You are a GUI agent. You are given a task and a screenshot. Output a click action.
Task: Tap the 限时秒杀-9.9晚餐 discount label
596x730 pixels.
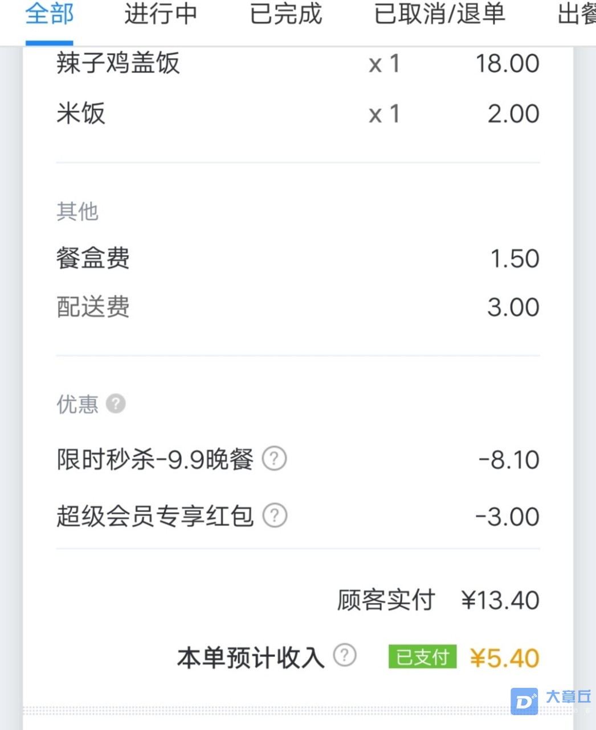pyautogui.click(x=155, y=459)
